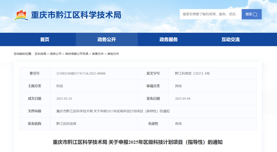Focus the policy search input field

point(211,14)
